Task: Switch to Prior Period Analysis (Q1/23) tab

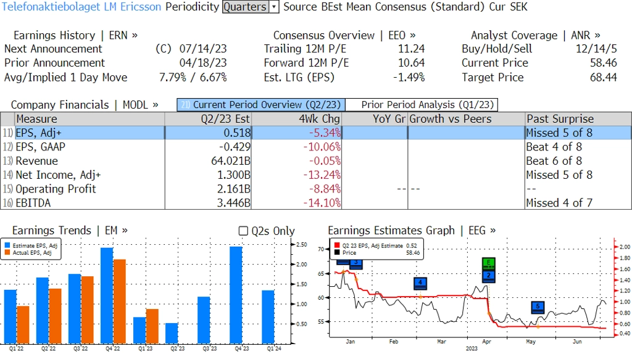Action: click(422, 105)
